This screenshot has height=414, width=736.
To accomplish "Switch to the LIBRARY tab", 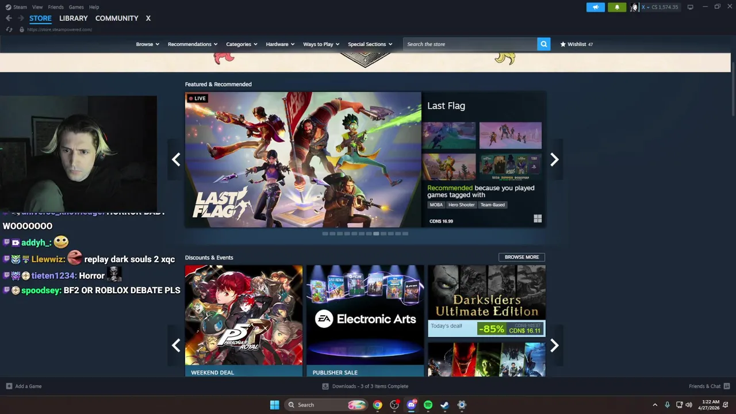I will [74, 18].
